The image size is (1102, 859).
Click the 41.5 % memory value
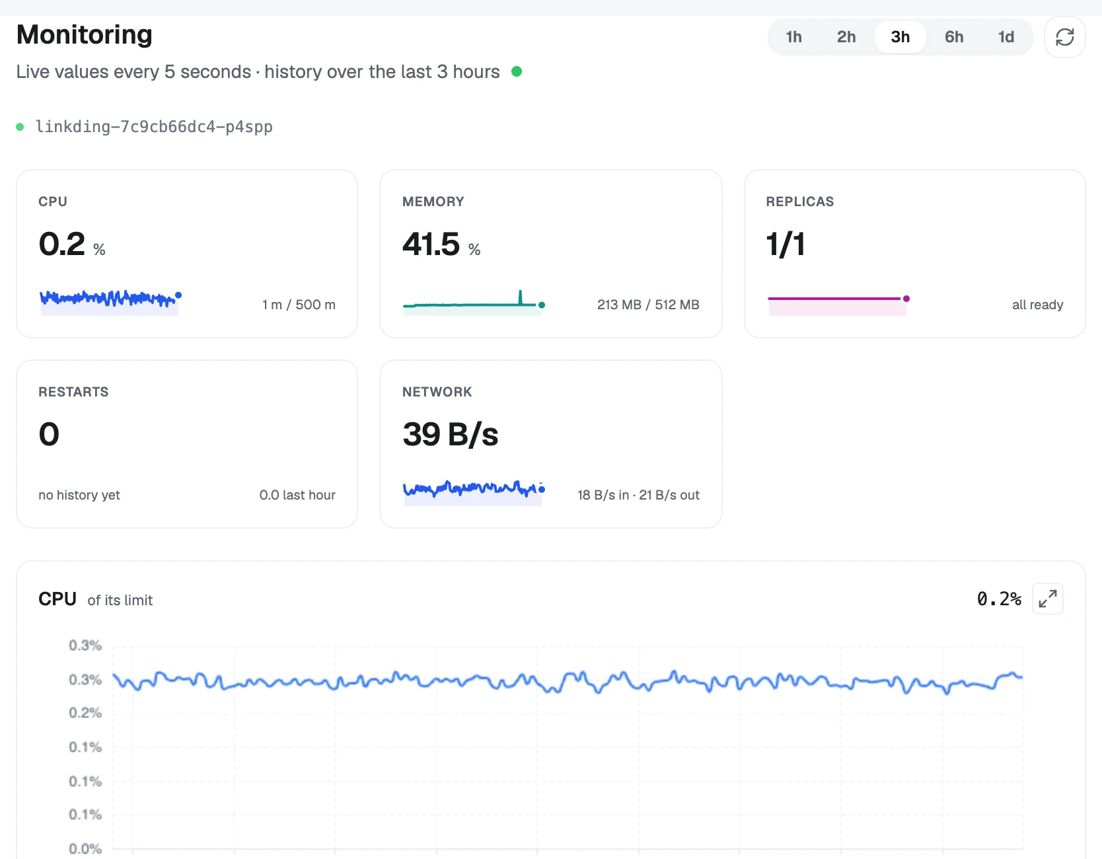[x=441, y=244]
